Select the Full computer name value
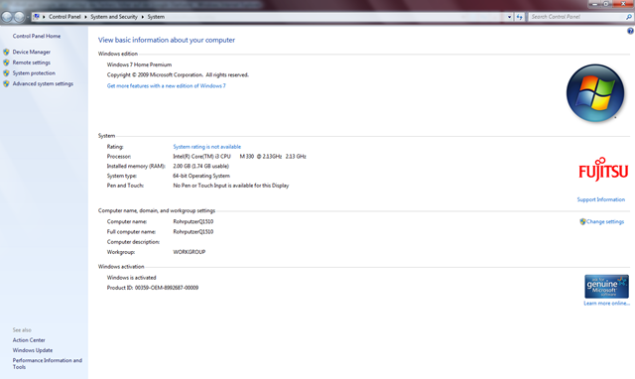The width and height of the screenshot is (635, 379). [193, 231]
